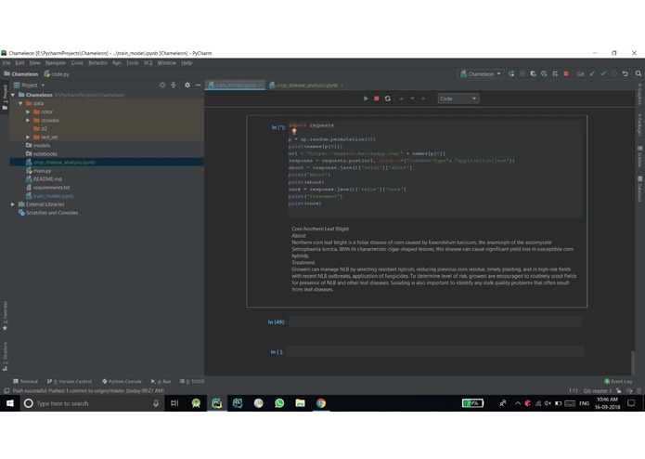The image size is (645, 459).
Task: Open the Refactor menu
Action: pyautogui.click(x=97, y=63)
